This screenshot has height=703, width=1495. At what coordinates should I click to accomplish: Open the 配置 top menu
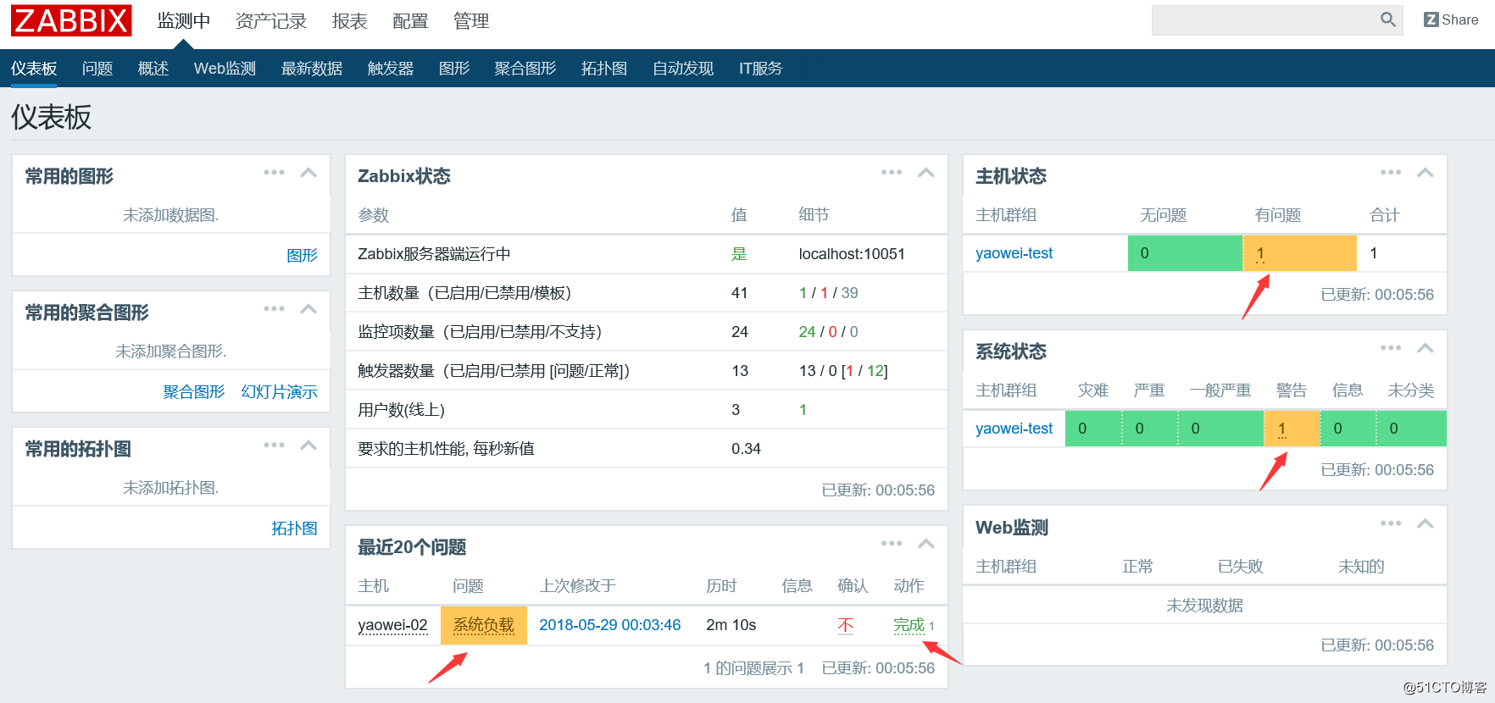[410, 21]
